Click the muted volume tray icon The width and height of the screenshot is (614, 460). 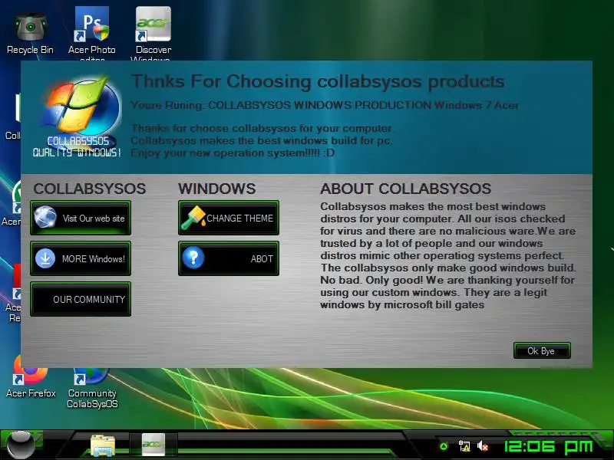click(483, 446)
